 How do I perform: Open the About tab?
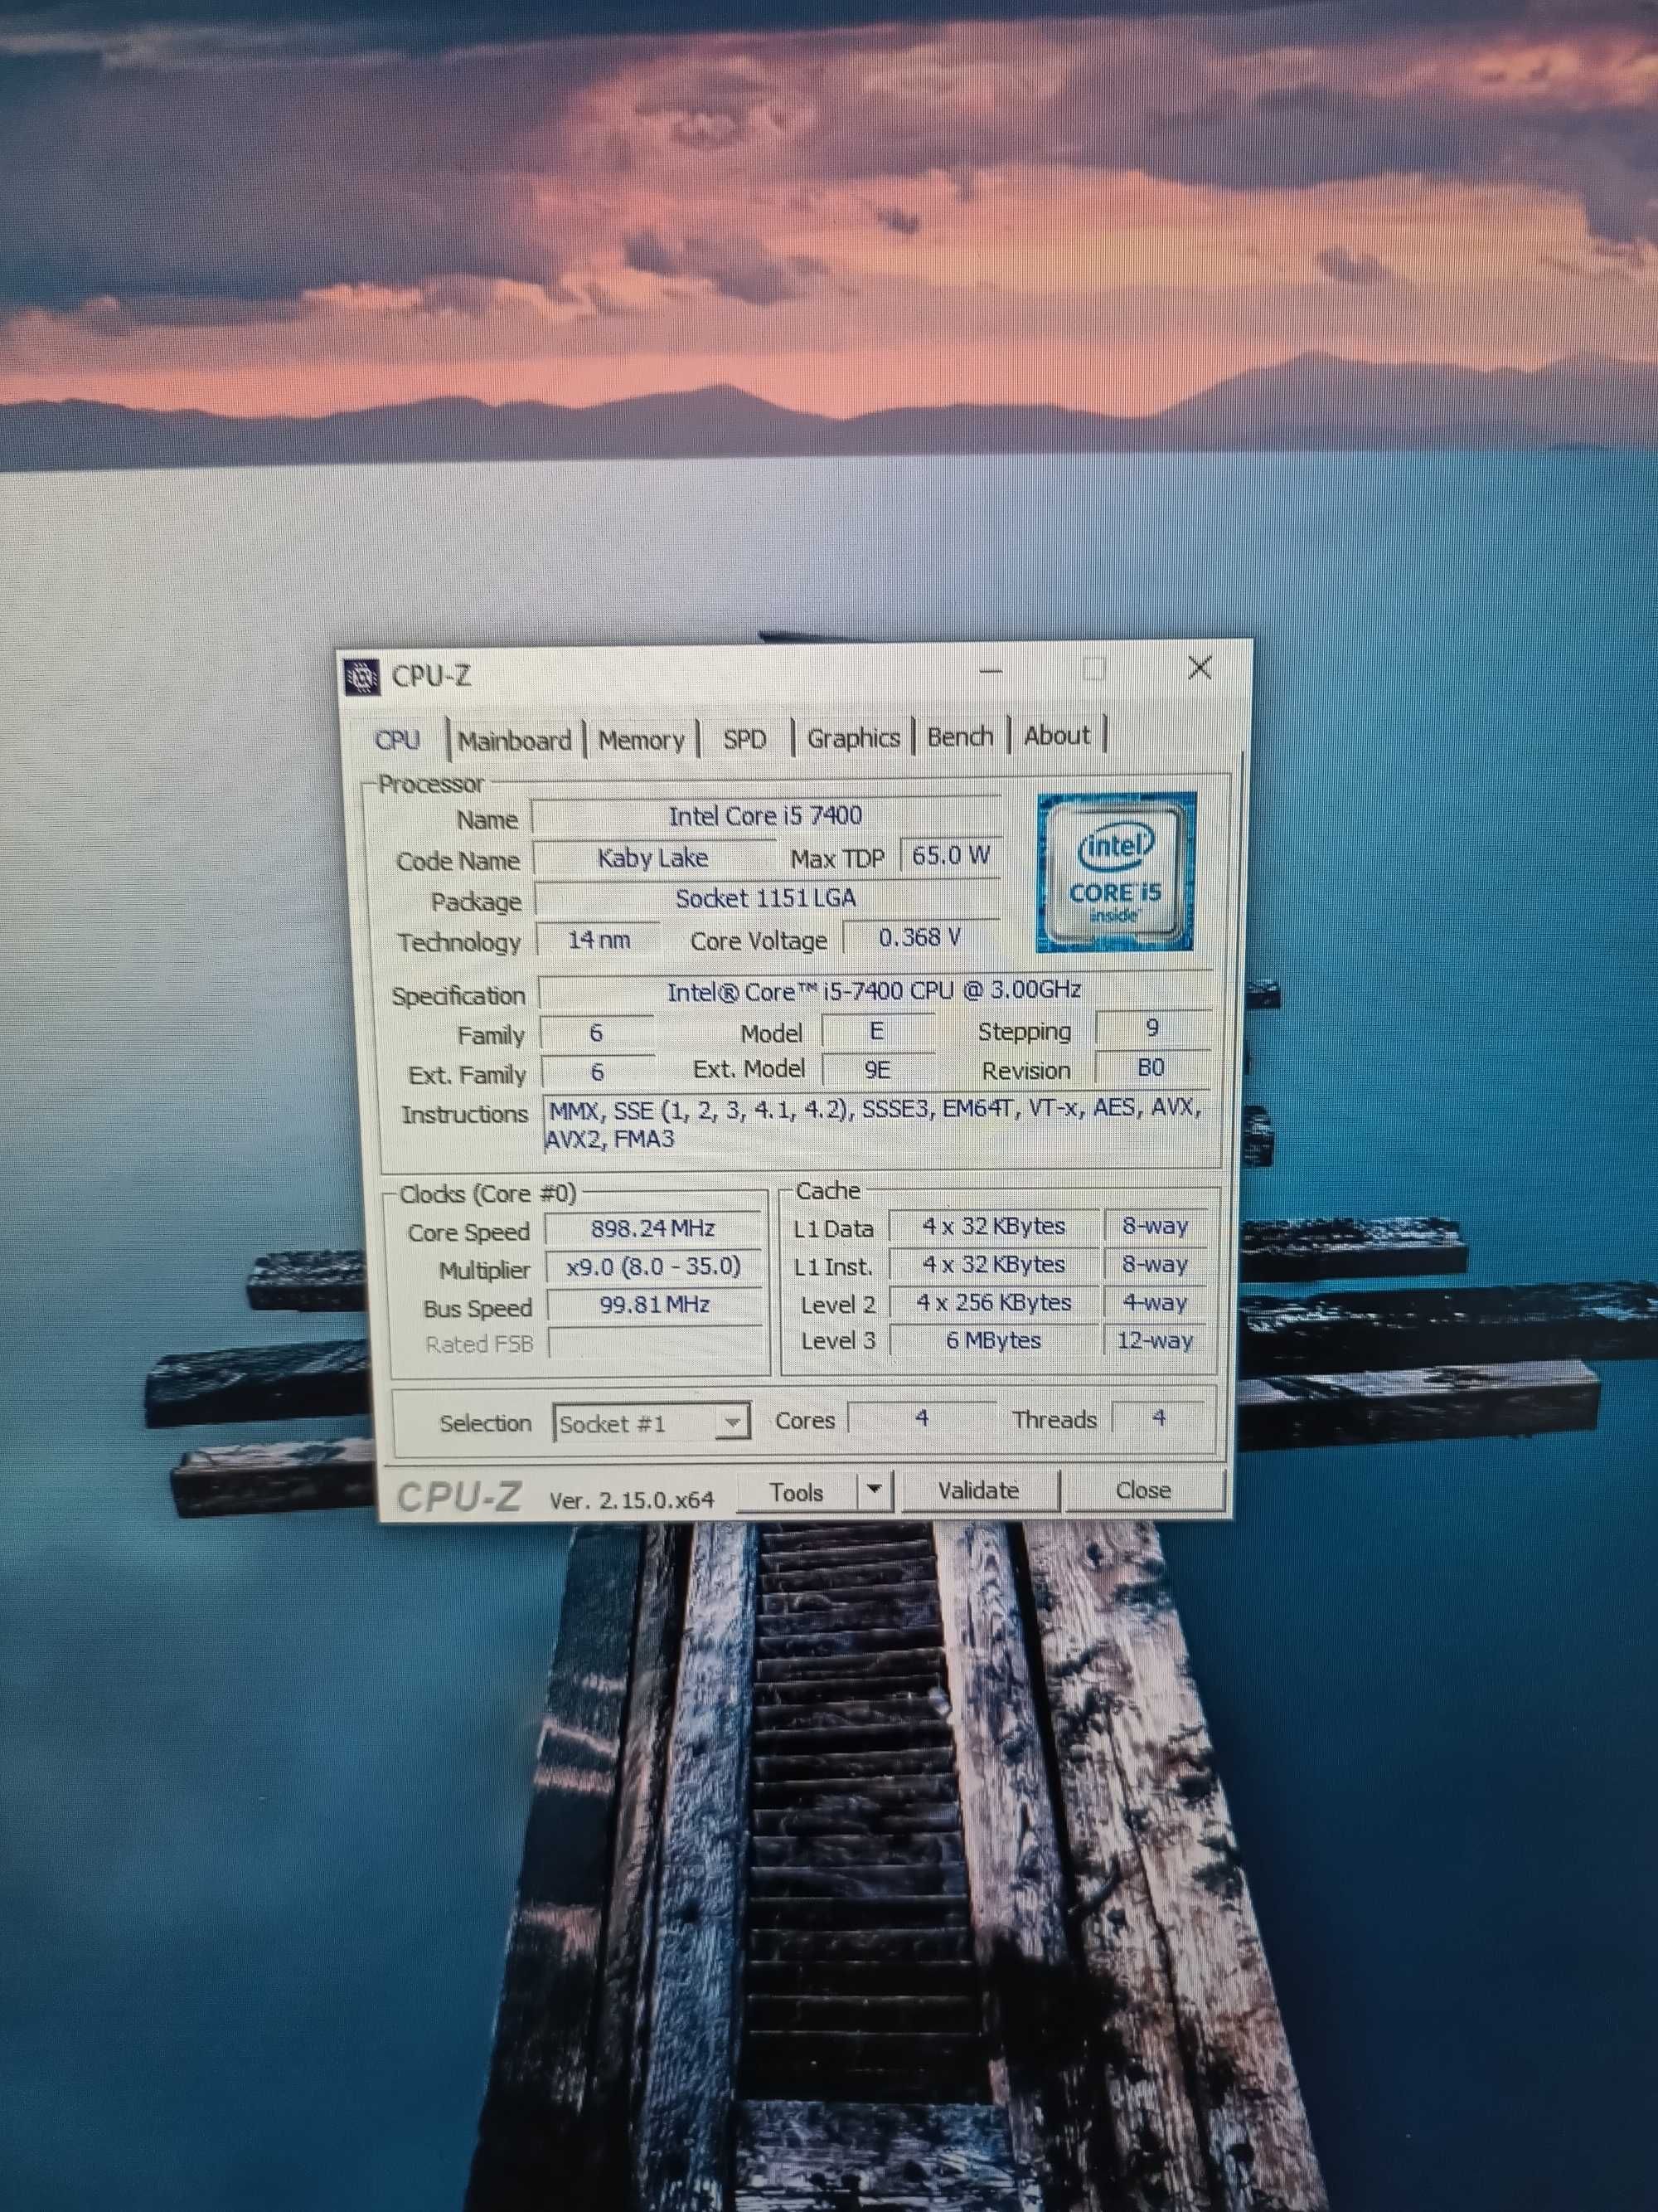pyautogui.click(x=1056, y=735)
